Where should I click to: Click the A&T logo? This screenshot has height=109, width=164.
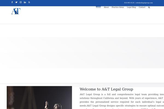pyautogui.click(x=16, y=11)
